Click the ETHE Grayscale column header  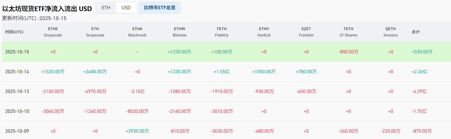pos(53,32)
